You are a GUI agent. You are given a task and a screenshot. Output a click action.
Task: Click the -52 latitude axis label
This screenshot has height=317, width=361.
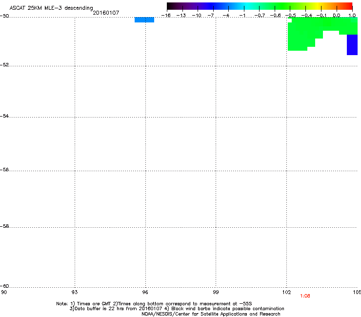(4, 65)
